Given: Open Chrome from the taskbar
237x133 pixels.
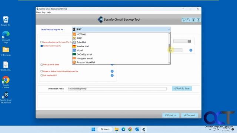Looking at the screenshot, I should (130, 129).
